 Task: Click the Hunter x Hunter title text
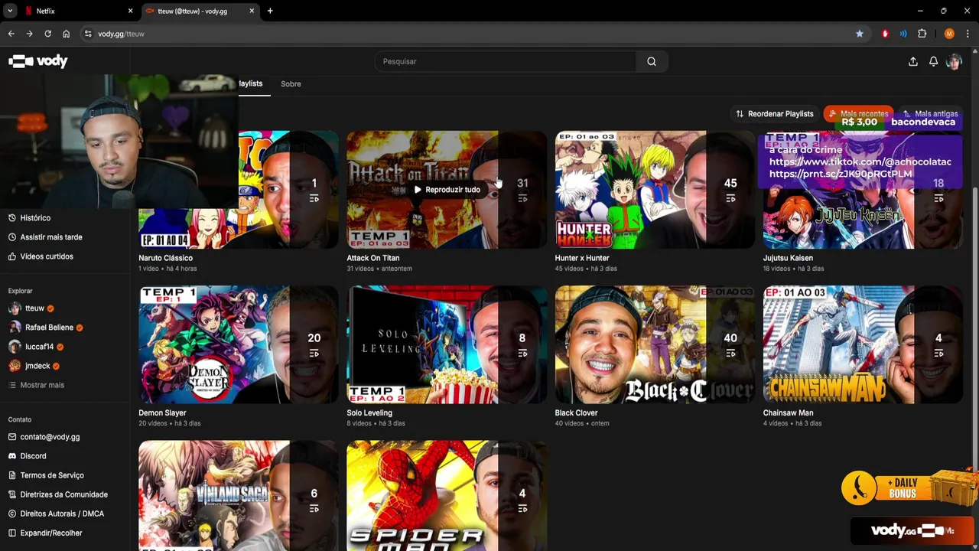[582, 258]
